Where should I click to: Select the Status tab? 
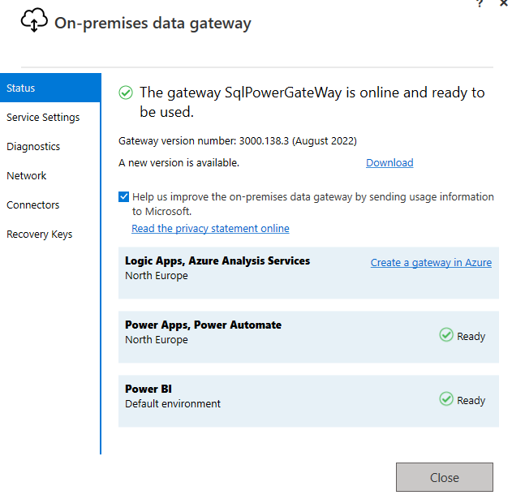(x=50, y=88)
